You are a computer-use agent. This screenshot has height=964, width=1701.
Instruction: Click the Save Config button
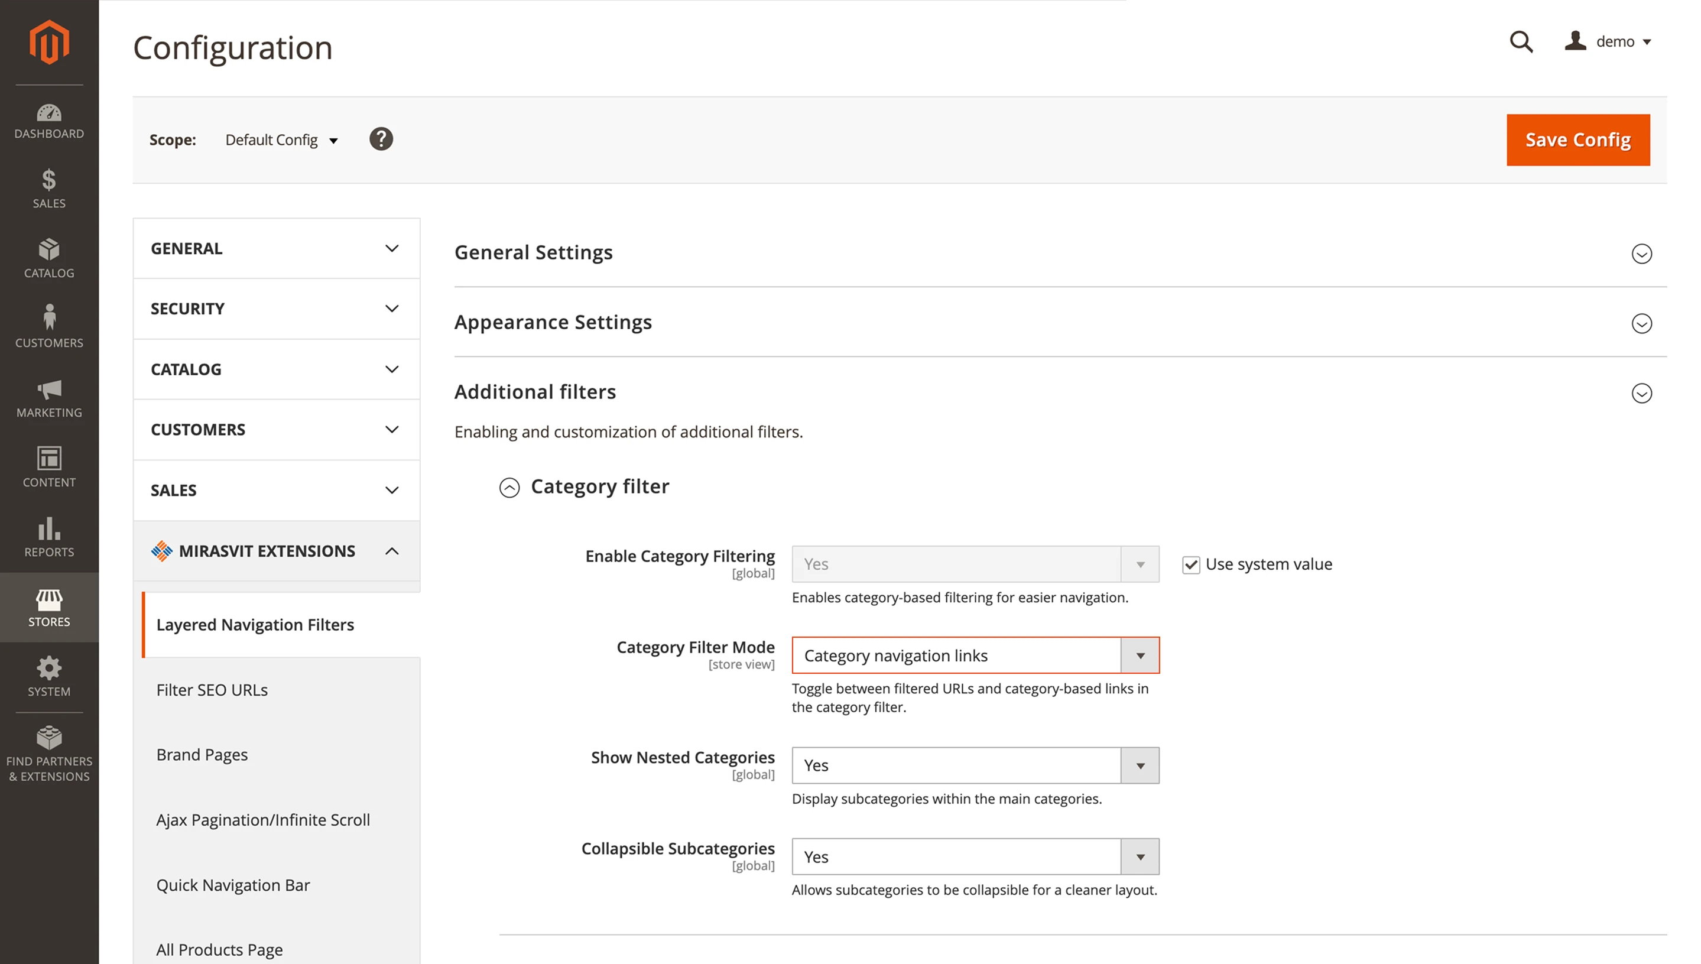[1577, 139]
